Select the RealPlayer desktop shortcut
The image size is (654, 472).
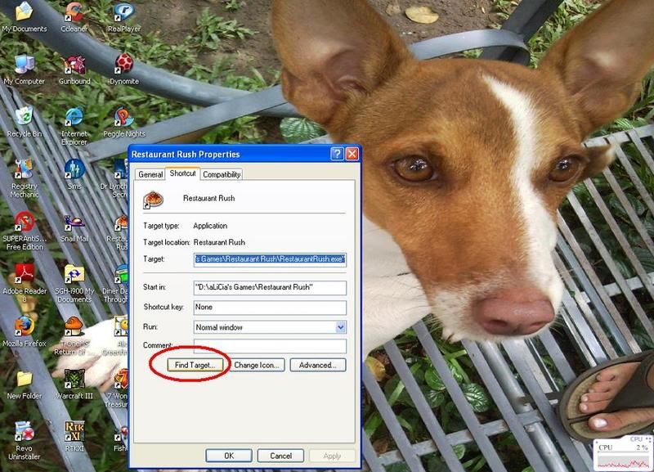click(x=123, y=13)
